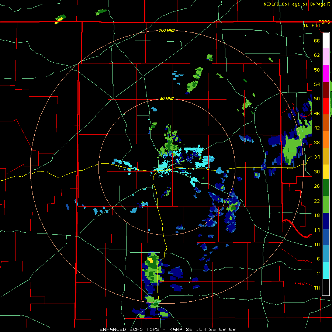Choose the light green legend band
The height and width of the screenshot is (332, 332).
(326, 204)
